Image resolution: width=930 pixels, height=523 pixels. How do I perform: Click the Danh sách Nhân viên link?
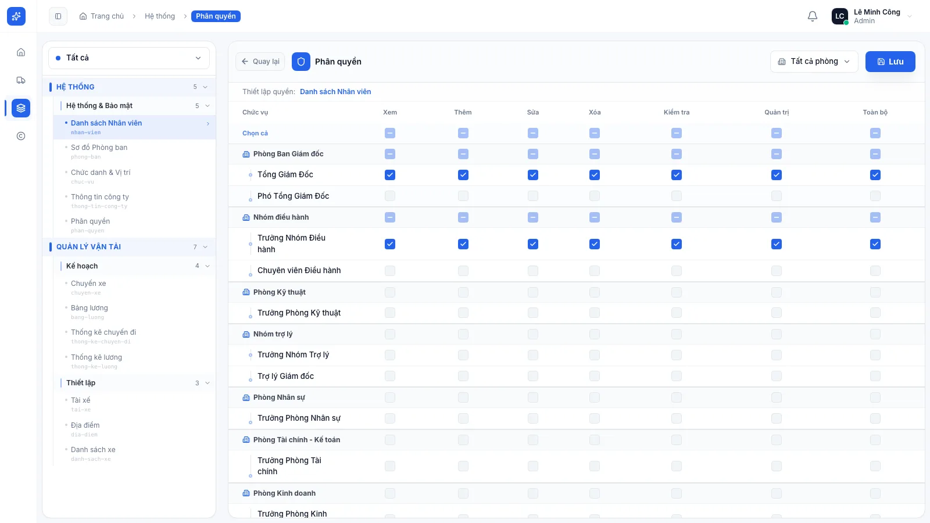pyautogui.click(x=335, y=92)
